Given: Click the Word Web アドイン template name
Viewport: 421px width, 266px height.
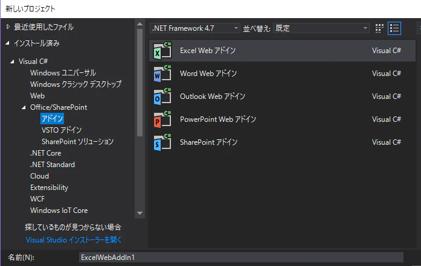Looking at the screenshot, I should click(208, 74).
